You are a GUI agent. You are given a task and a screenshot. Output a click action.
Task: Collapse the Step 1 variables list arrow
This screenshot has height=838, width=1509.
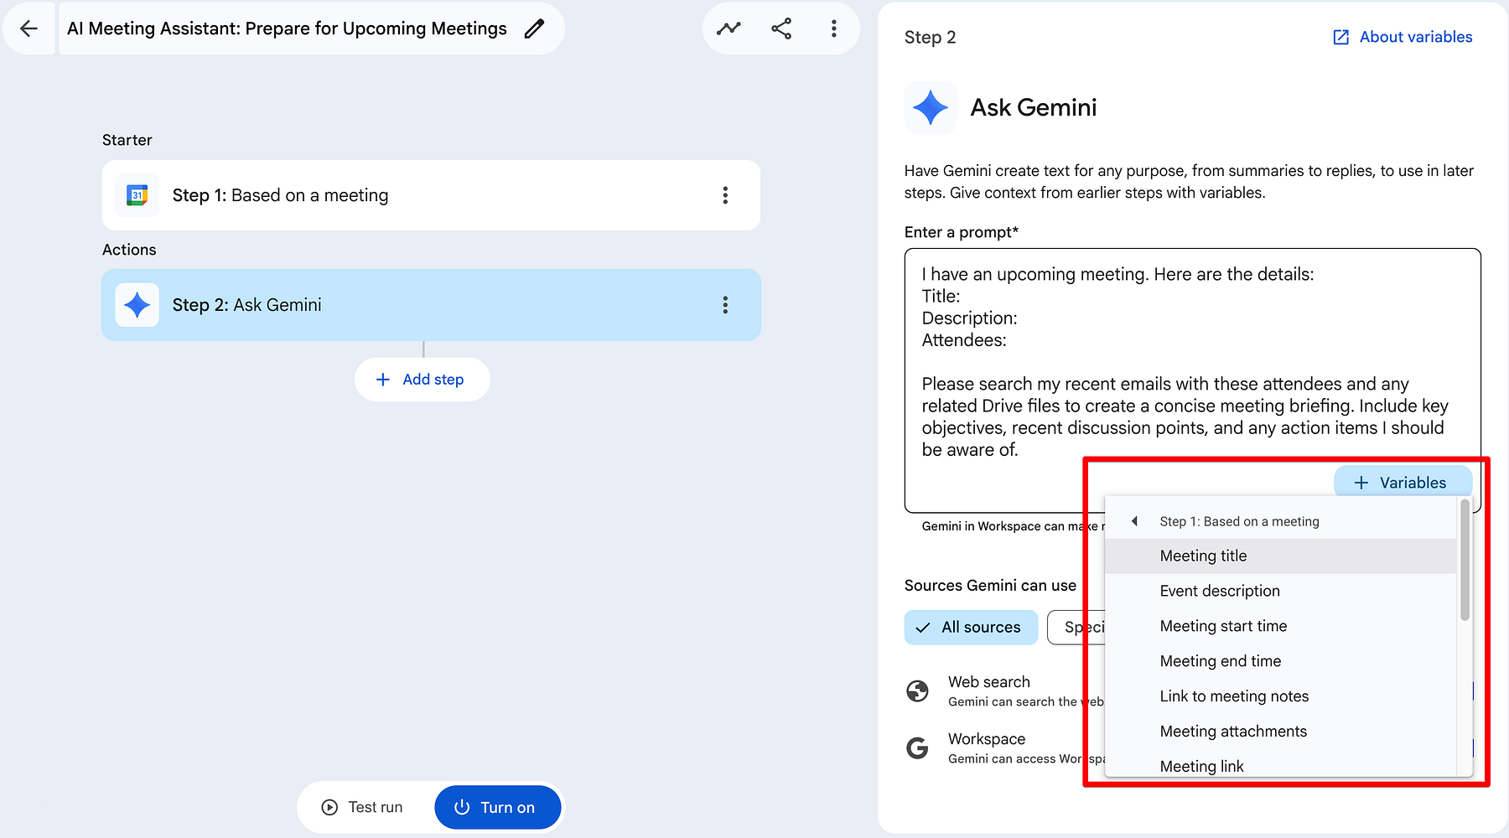1134,521
